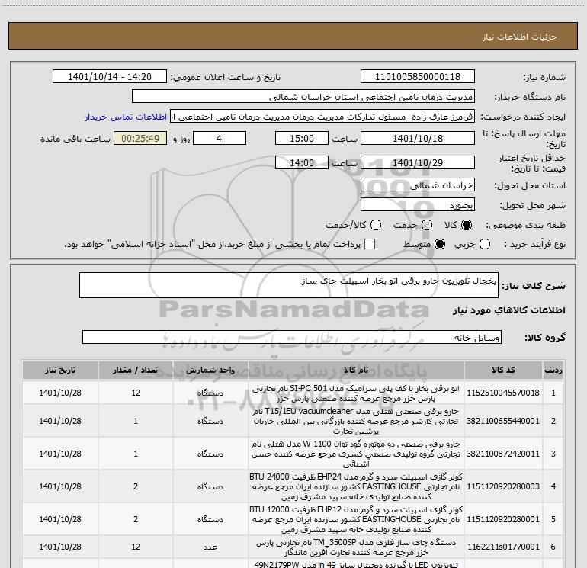Click the 1100 W two-motor vacuum item name

[x=356, y=454]
